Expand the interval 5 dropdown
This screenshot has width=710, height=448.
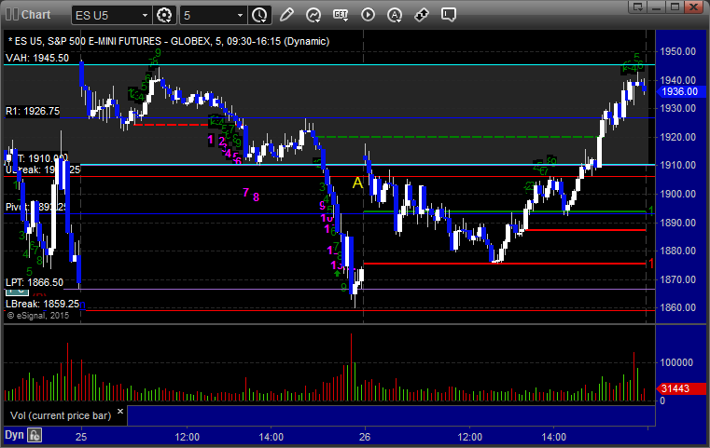[x=241, y=16]
